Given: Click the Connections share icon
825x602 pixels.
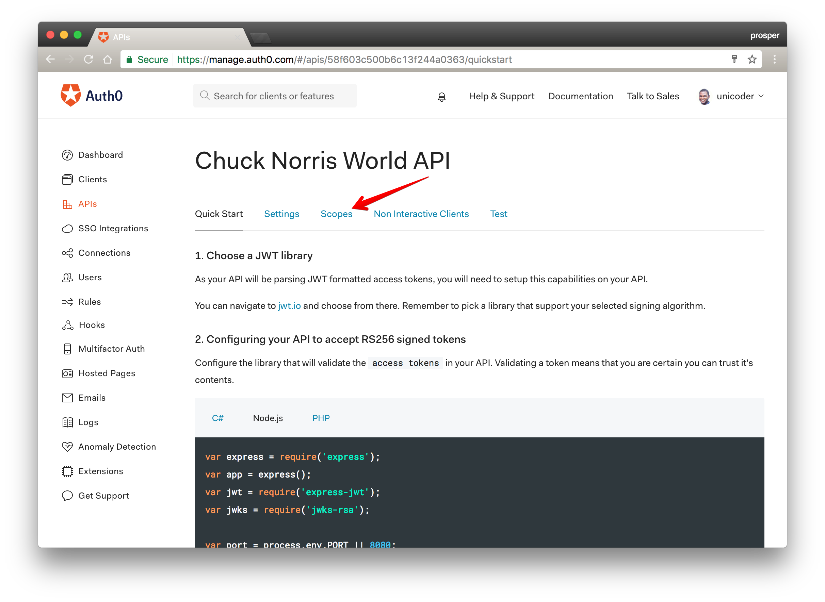Looking at the screenshot, I should [x=67, y=253].
